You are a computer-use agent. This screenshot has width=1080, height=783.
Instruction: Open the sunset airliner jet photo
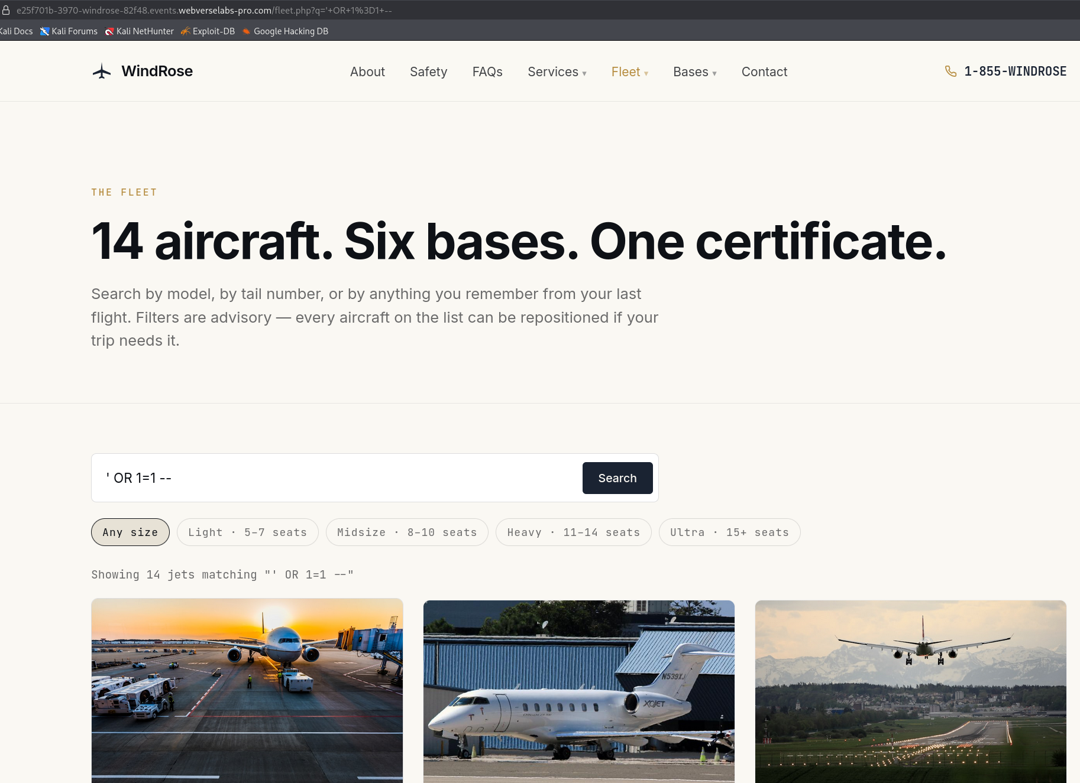click(x=247, y=691)
